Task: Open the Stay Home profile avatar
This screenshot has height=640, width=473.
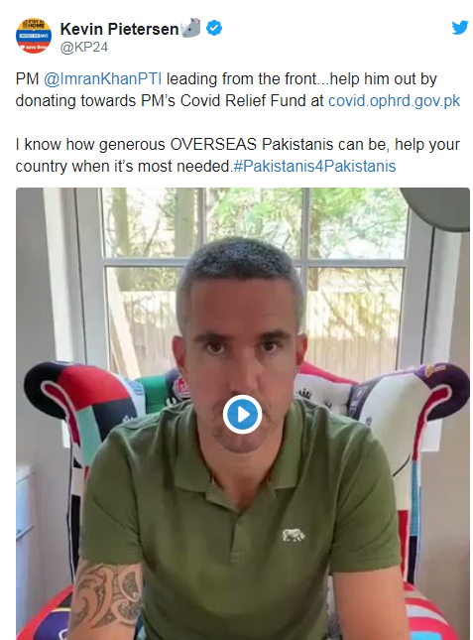Action: (x=34, y=36)
